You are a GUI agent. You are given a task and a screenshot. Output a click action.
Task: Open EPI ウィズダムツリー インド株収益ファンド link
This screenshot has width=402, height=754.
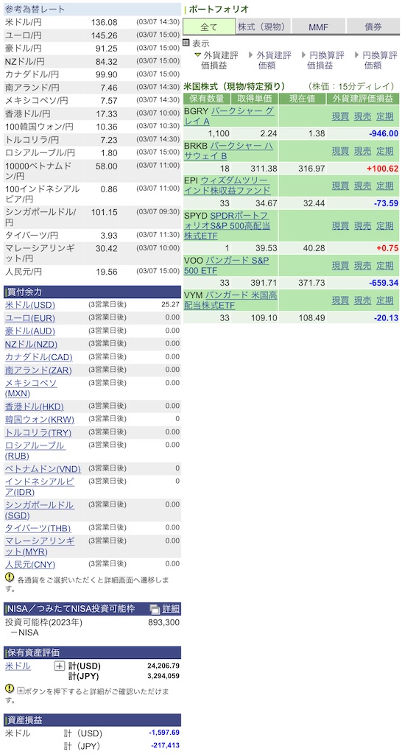(x=228, y=185)
